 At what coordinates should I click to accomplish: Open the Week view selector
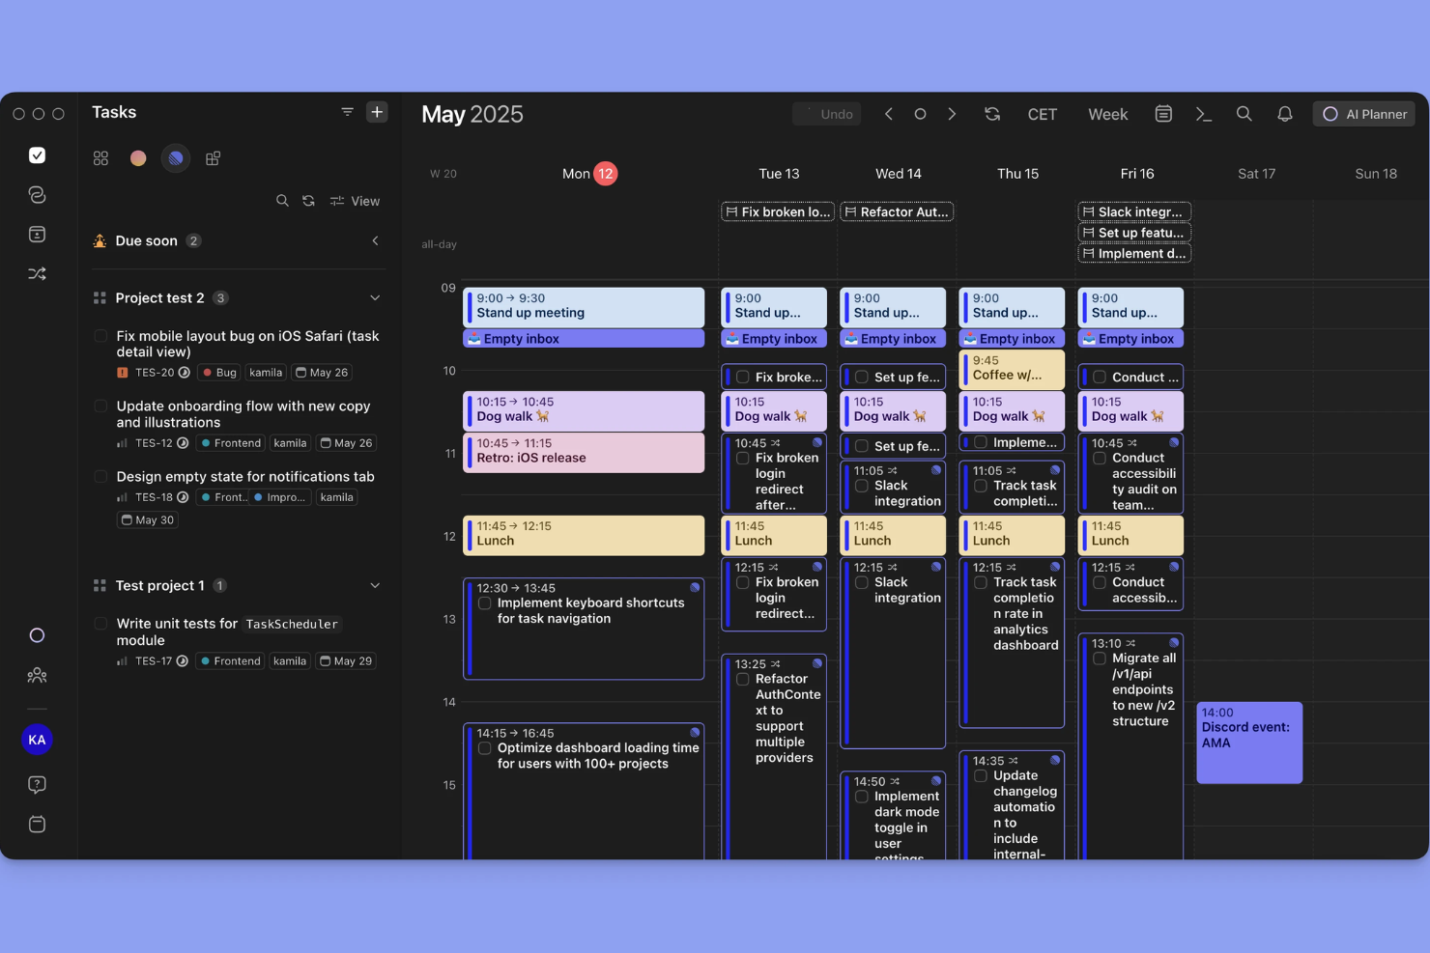[x=1107, y=113]
